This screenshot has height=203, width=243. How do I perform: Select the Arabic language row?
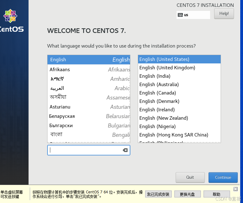tap(89, 88)
